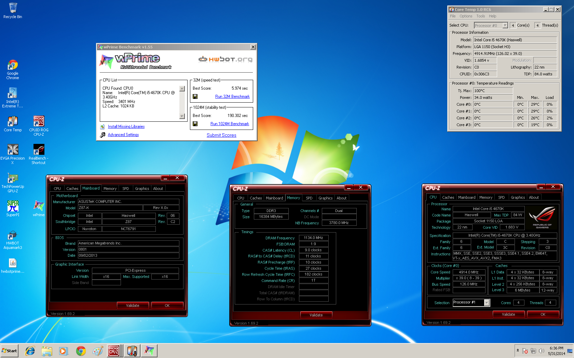Switch to wPrime taskbar button

[x=149, y=350]
